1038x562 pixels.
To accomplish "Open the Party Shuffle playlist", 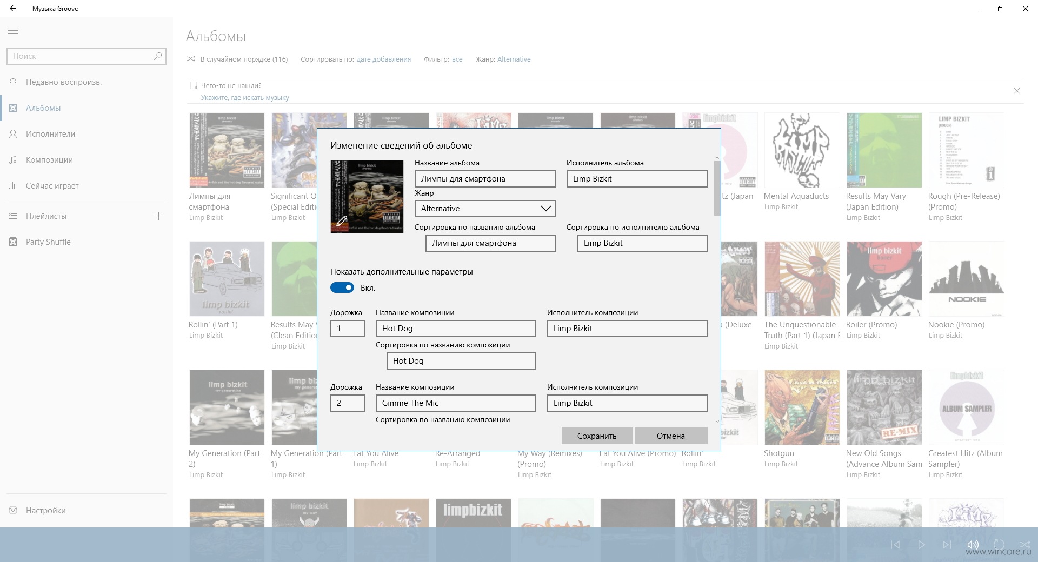I will [x=86, y=242].
